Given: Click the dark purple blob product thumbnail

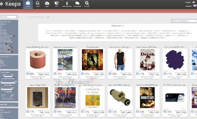Looking at the screenshot, I should coord(175,60).
